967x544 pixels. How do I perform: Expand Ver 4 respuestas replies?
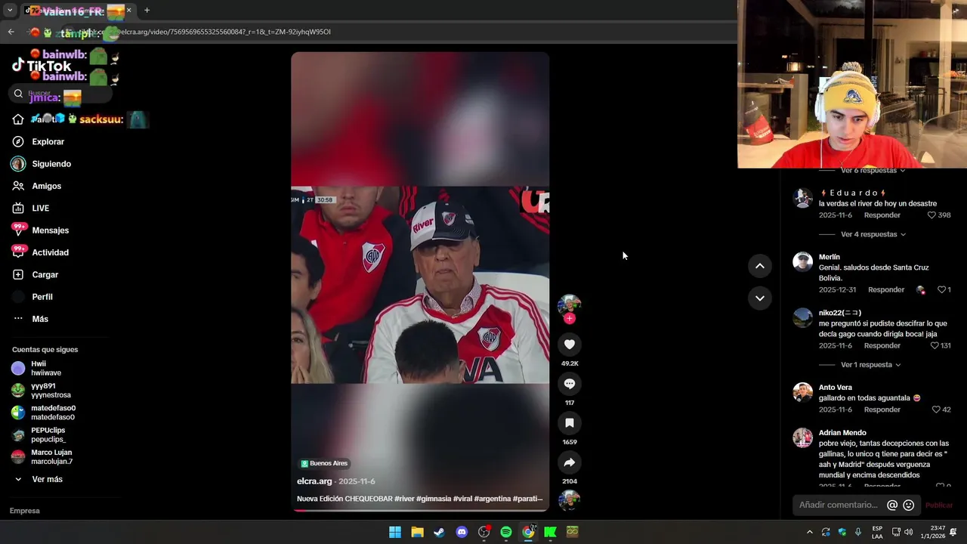coord(873,234)
